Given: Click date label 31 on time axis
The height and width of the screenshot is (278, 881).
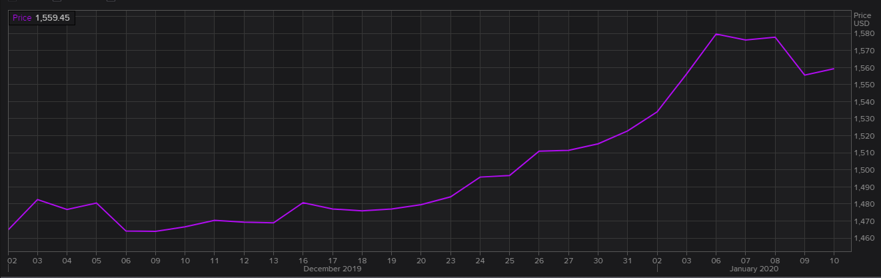Looking at the screenshot, I should (627, 261).
